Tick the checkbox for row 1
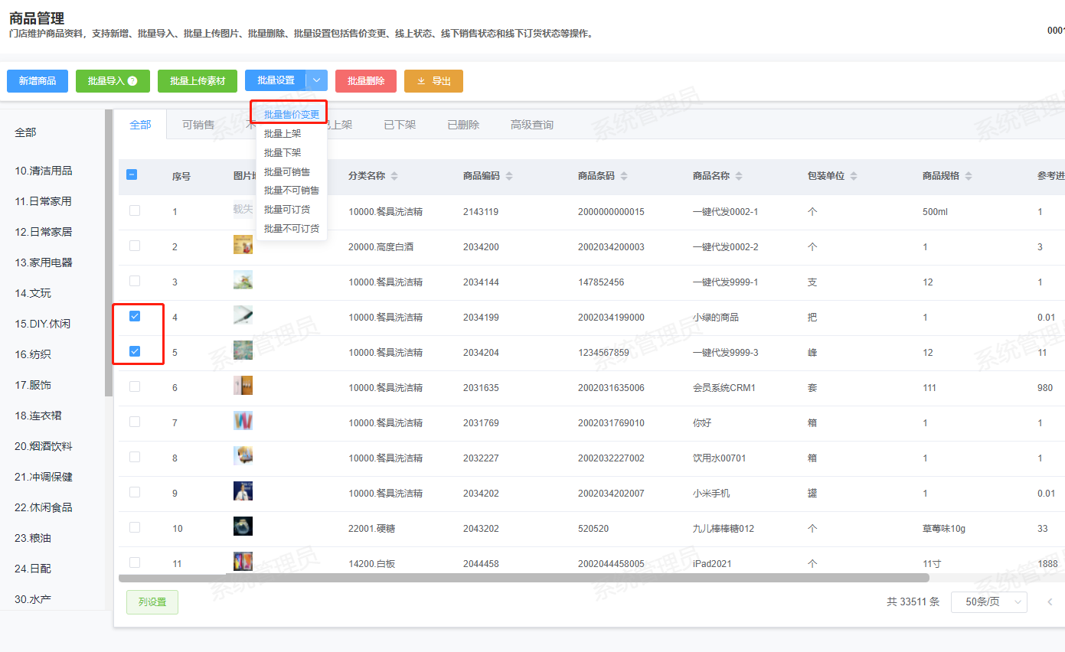Image resolution: width=1065 pixels, height=652 pixels. pyautogui.click(x=135, y=210)
